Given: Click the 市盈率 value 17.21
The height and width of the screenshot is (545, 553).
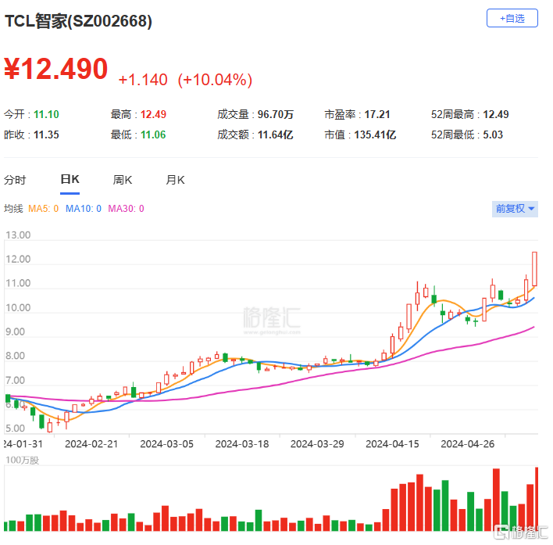Looking at the screenshot, I should coord(377,114).
